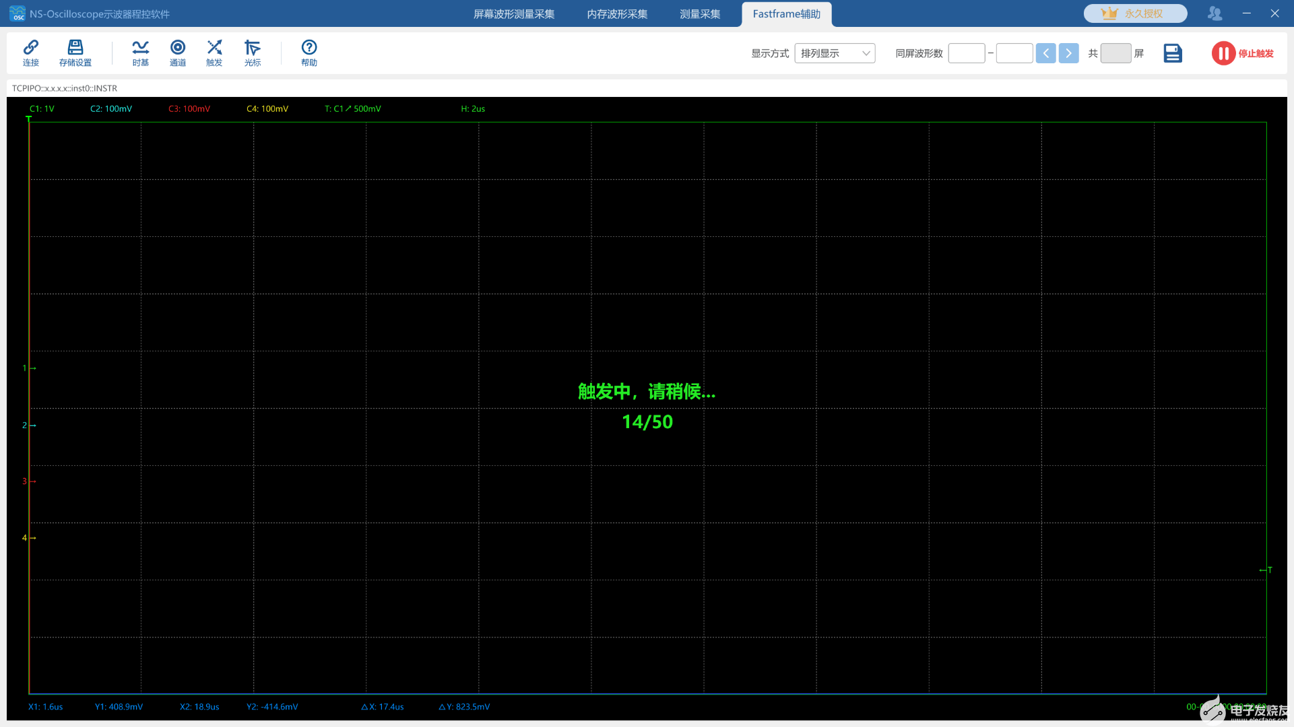This screenshot has height=727, width=1294.
Task: Click the second 同屏波形数 input field
Action: click(x=1014, y=53)
